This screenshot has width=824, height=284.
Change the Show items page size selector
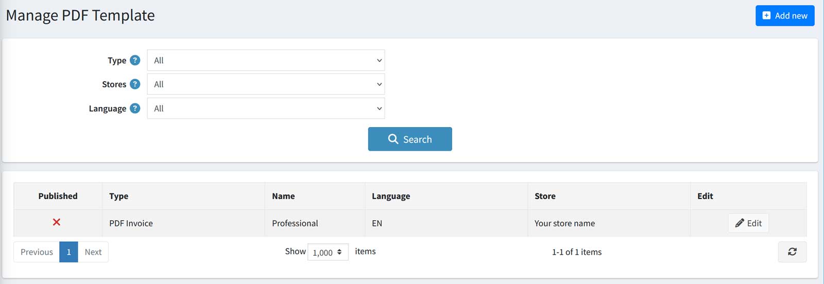point(328,252)
